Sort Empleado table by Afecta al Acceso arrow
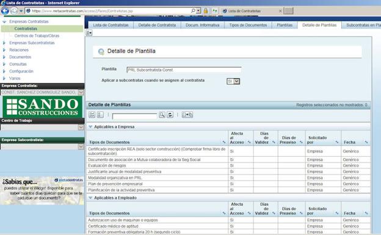381x235 pixels. (249, 213)
